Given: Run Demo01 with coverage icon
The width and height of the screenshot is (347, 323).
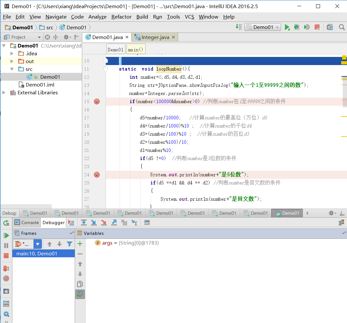Looking at the screenshot, I should tap(307, 27).
